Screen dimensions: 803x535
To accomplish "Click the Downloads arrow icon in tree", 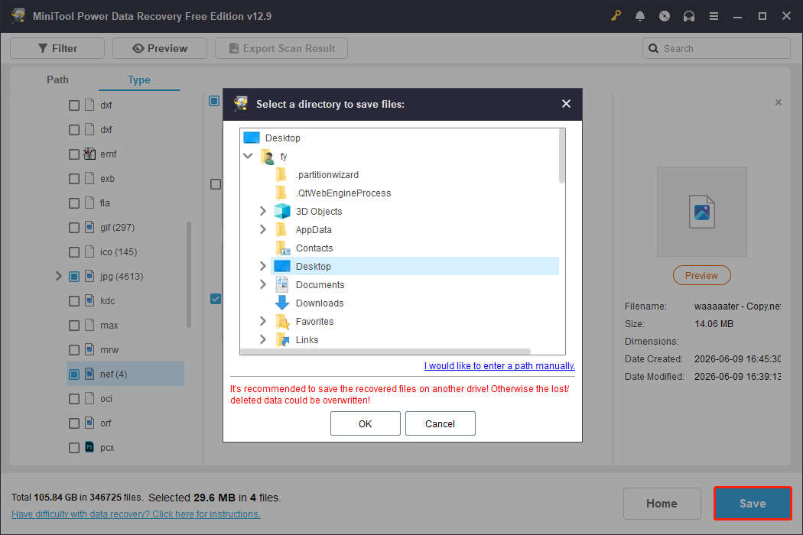I will 282,303.
